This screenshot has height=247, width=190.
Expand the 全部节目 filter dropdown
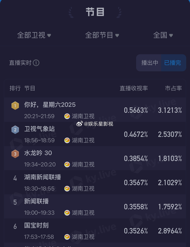102,35
